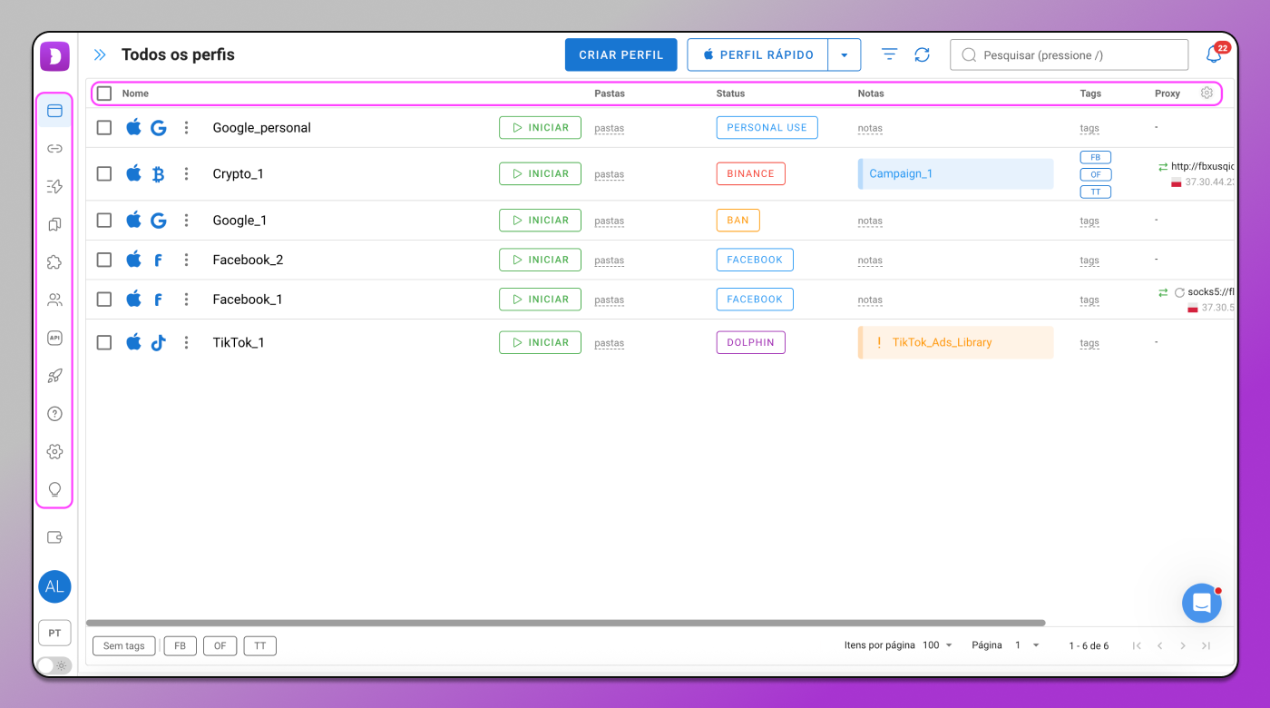The width and height of the screenshot is (1270, 708).
Task: Open the Proxies link icon in sidebar
Action: 54,148
